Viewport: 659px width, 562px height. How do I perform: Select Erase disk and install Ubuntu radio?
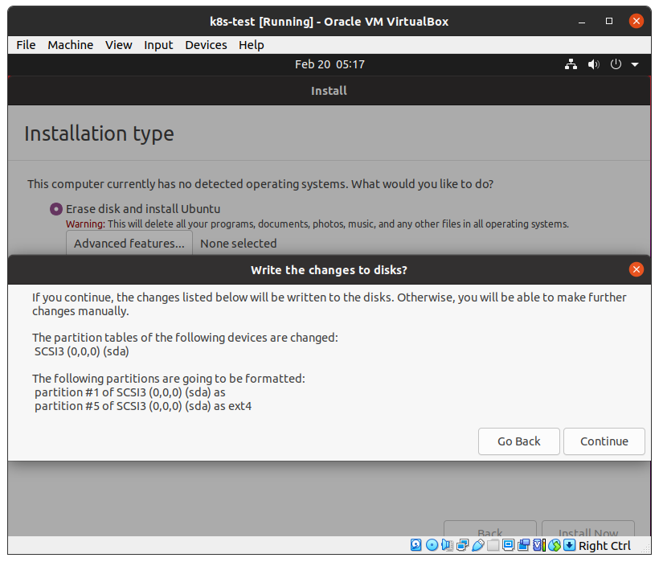click(x=56, y=209)
